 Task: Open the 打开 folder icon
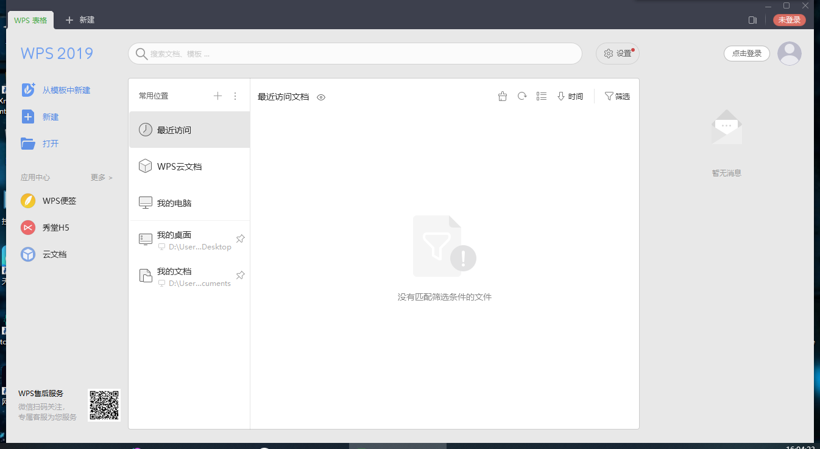28,144
